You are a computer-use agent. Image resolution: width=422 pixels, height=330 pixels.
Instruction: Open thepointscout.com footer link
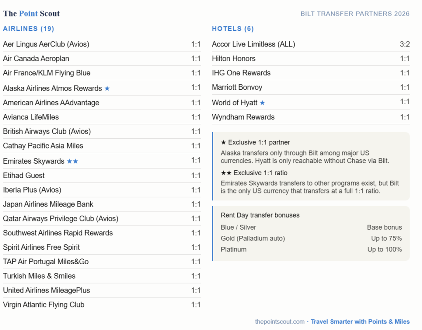(280, 322)
